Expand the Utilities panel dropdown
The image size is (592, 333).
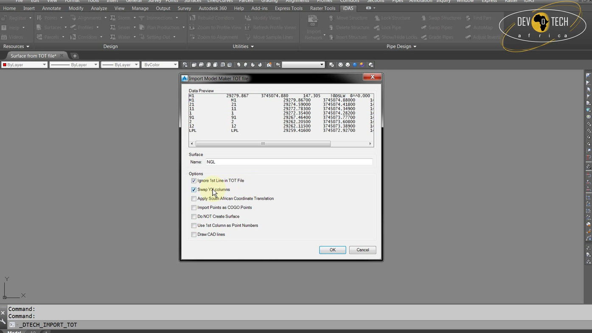coord(243,46)
